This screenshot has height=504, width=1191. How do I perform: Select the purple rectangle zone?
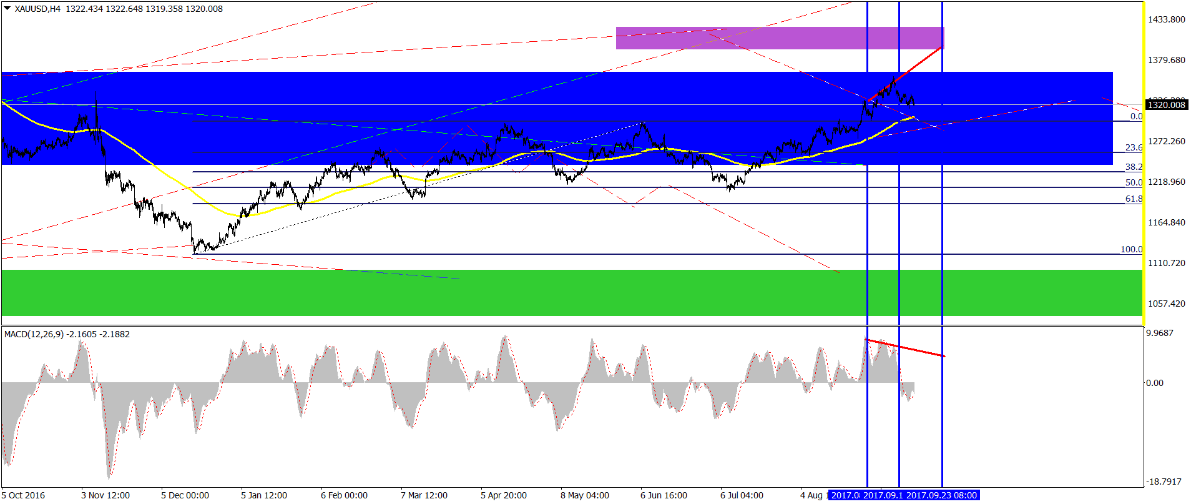coord(779,38)
